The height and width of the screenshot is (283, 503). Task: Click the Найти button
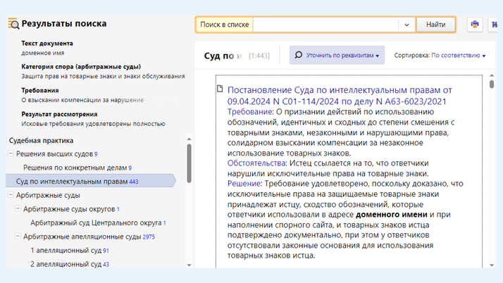435,25
